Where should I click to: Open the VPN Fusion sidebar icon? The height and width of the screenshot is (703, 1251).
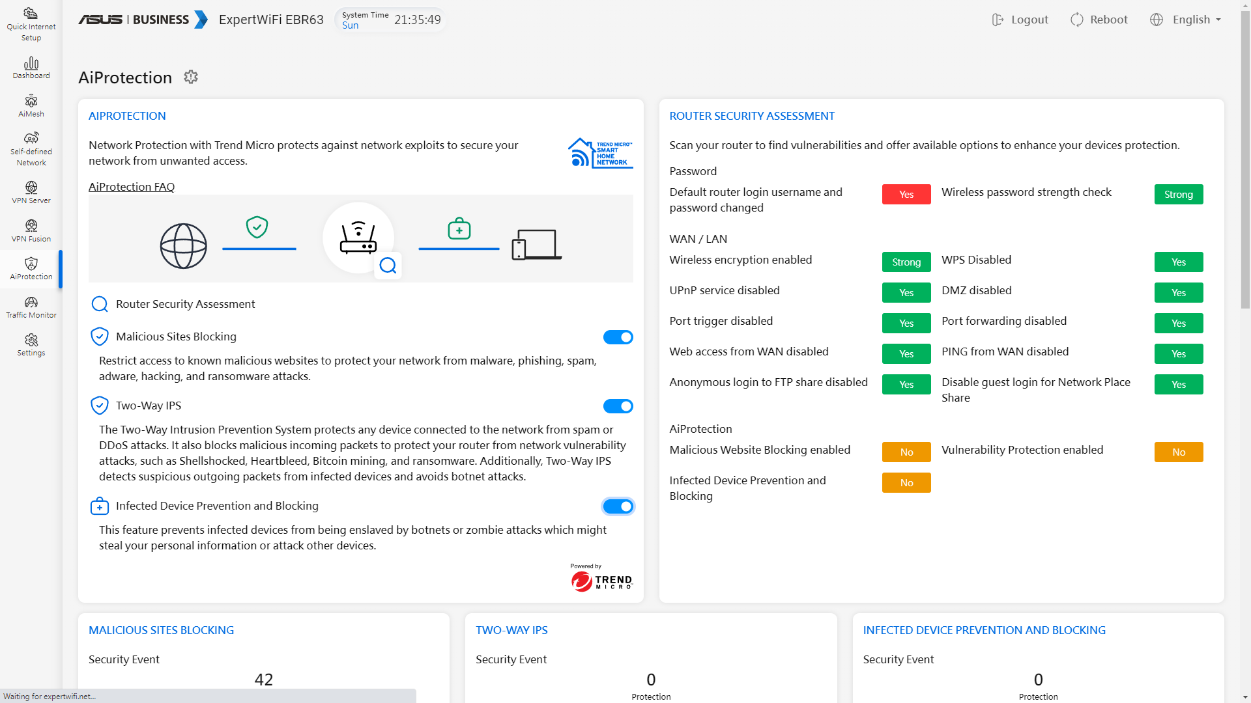tap(31, 230)
